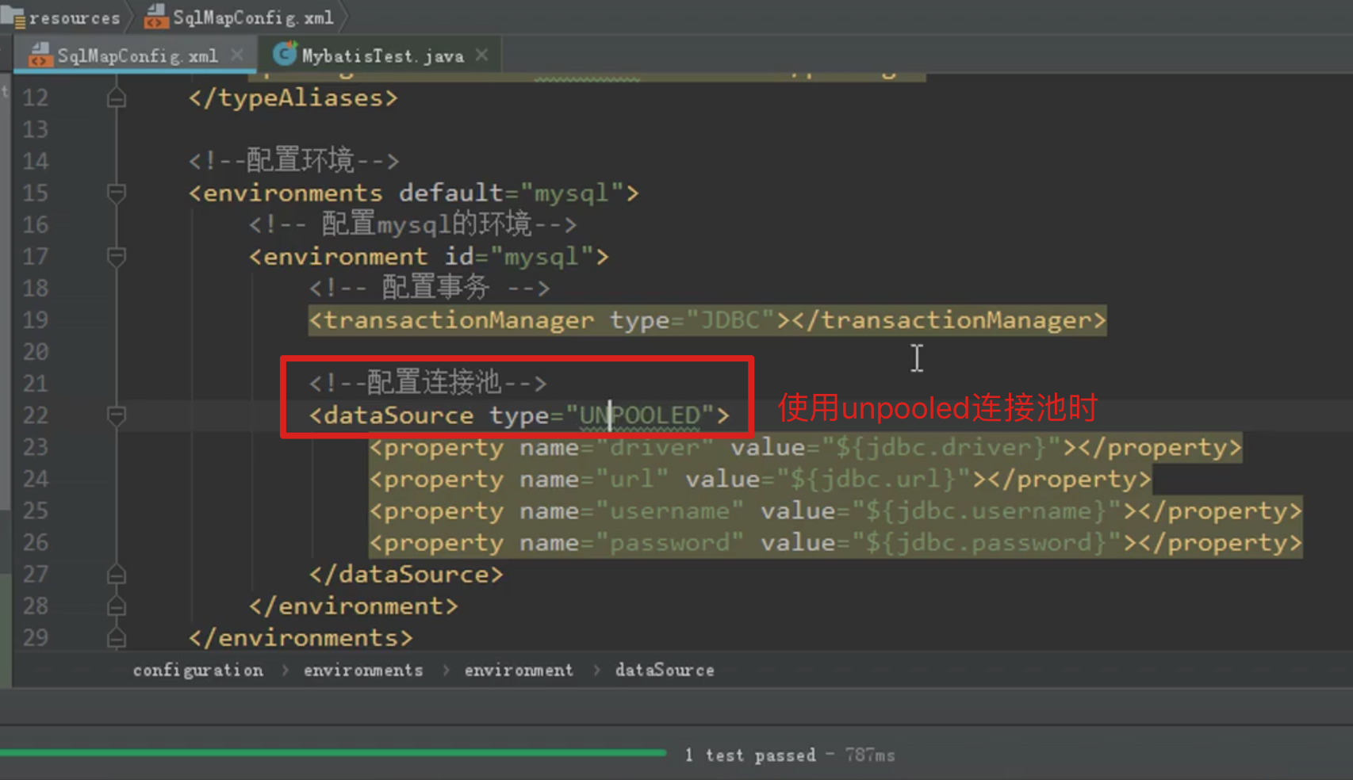Image resolution: width=1353 pixels, height=780 pixels.
Task: Select the dataSource breadcrumb at editor bottom
Action: [x=665, y=671]
